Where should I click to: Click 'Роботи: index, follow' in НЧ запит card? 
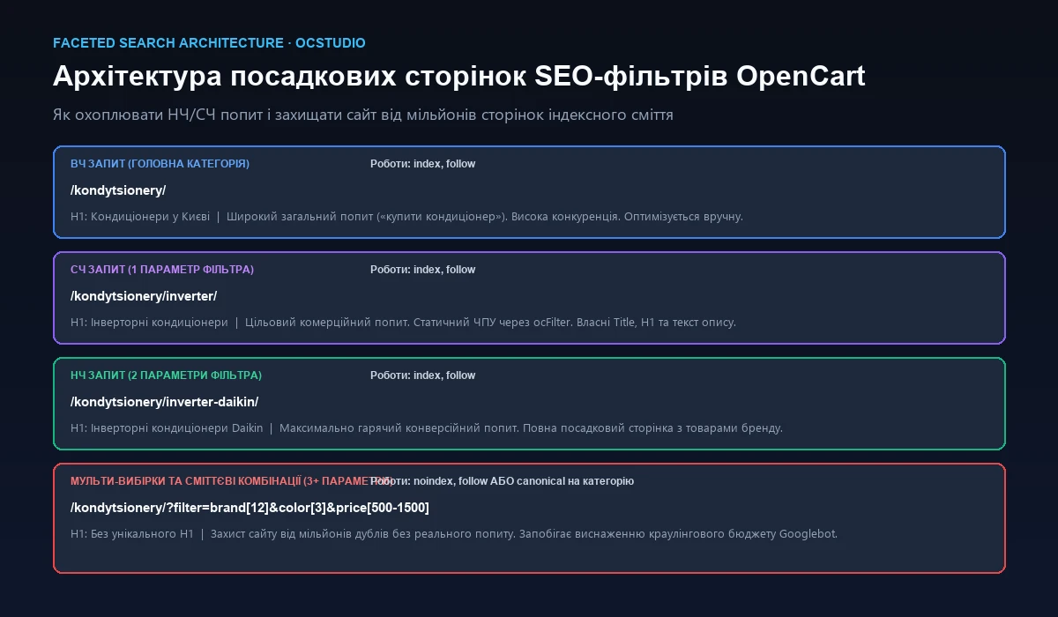click(422, 375)
